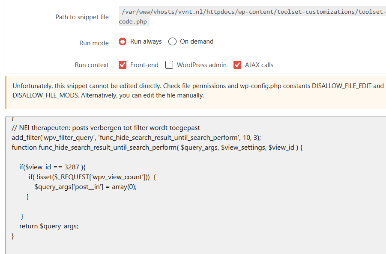Screen dimensions: 386x254
Task: Uncheck the AJAX calls checkbox
Action: [x=237, y=65]
